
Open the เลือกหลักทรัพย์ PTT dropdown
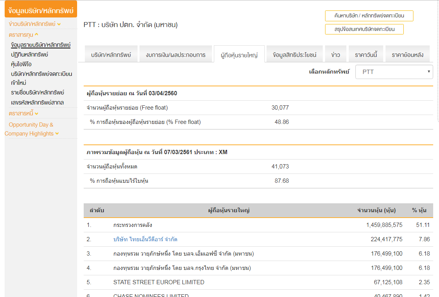(x=394, y=72)
